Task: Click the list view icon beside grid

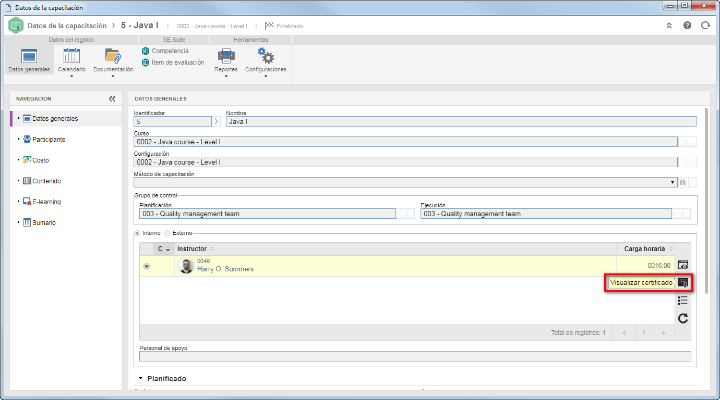Action: 683,301
